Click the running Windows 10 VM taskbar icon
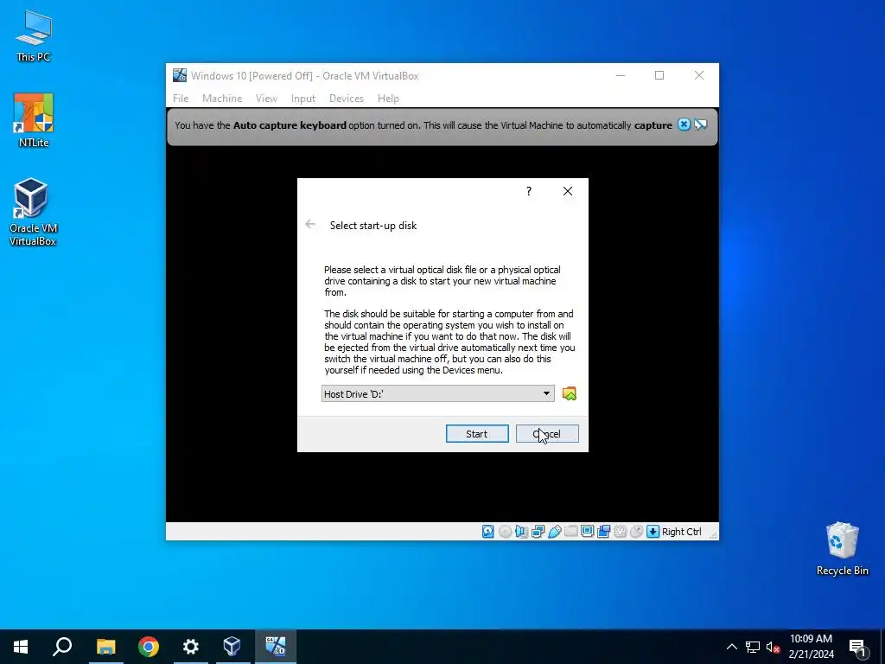The height and width of the screenshot is (664, 885). point(276,647)
